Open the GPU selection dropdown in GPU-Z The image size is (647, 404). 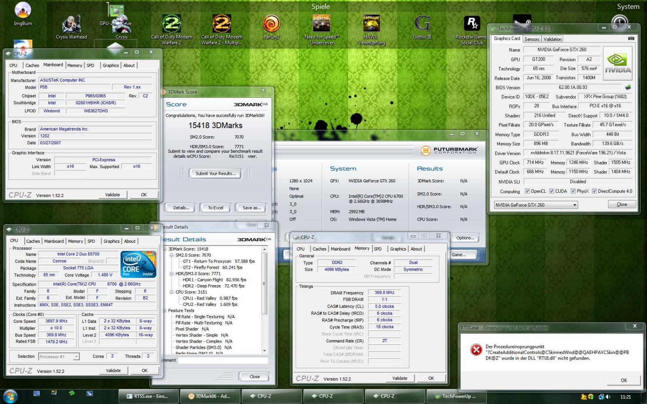point(536,205)
